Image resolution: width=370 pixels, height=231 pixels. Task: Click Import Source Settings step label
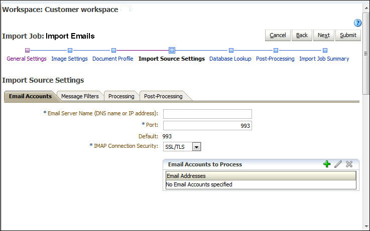(172, 59)
